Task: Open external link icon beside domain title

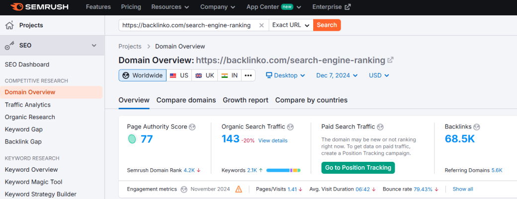Action: point(390,60)
